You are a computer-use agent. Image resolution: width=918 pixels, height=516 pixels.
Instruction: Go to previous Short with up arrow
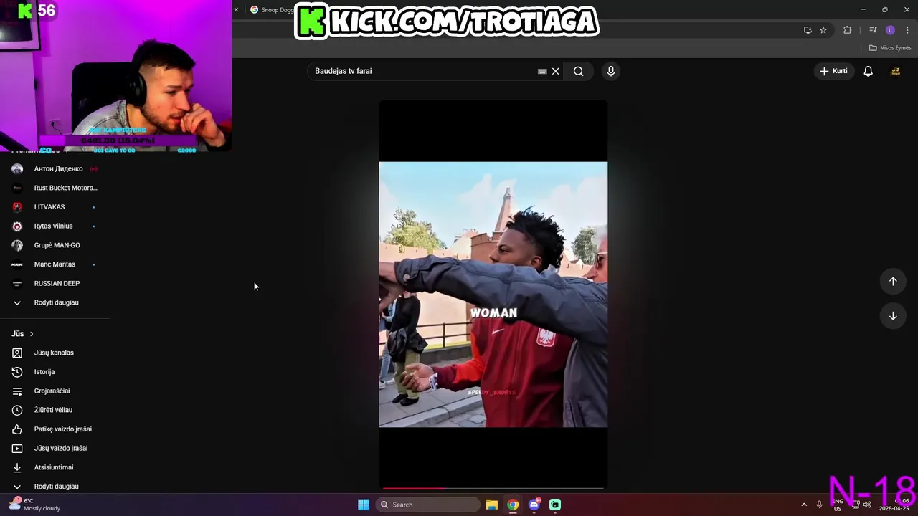[x=893, y=282]
